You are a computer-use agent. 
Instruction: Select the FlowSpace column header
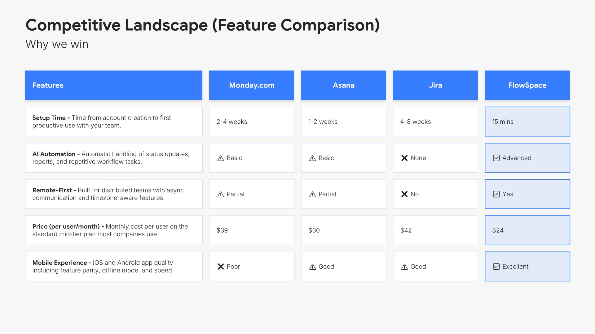point(527,85)
